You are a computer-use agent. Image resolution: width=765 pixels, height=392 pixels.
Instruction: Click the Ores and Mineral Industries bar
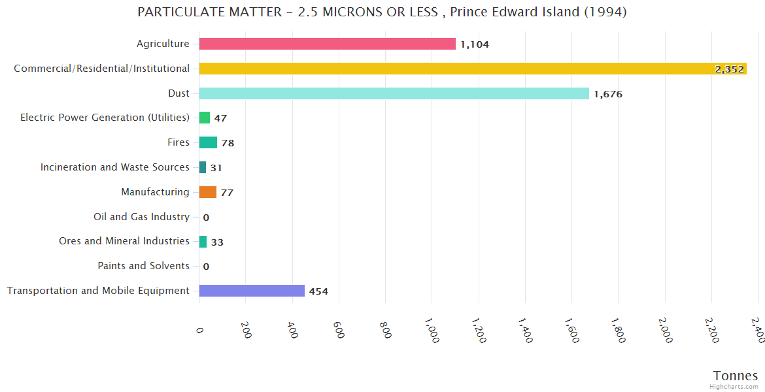point(203,242)
